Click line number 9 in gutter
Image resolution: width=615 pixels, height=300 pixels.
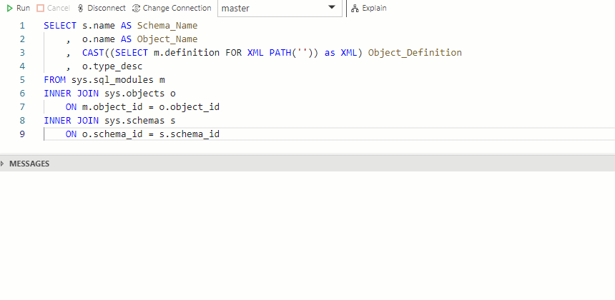(x=22, y=134)
